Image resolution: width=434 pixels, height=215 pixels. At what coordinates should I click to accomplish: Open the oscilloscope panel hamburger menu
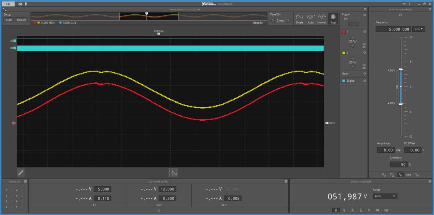[x=365, y=9]
